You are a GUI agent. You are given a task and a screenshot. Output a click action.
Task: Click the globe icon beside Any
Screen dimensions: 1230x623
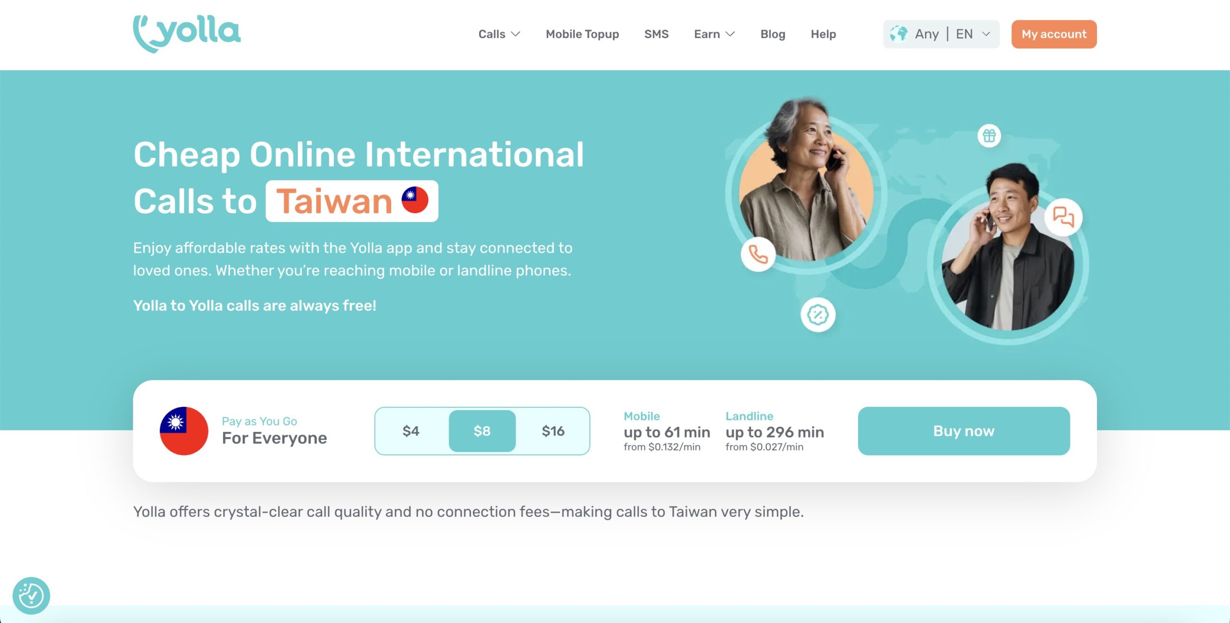pyautogui.click(x=898, y=34)
